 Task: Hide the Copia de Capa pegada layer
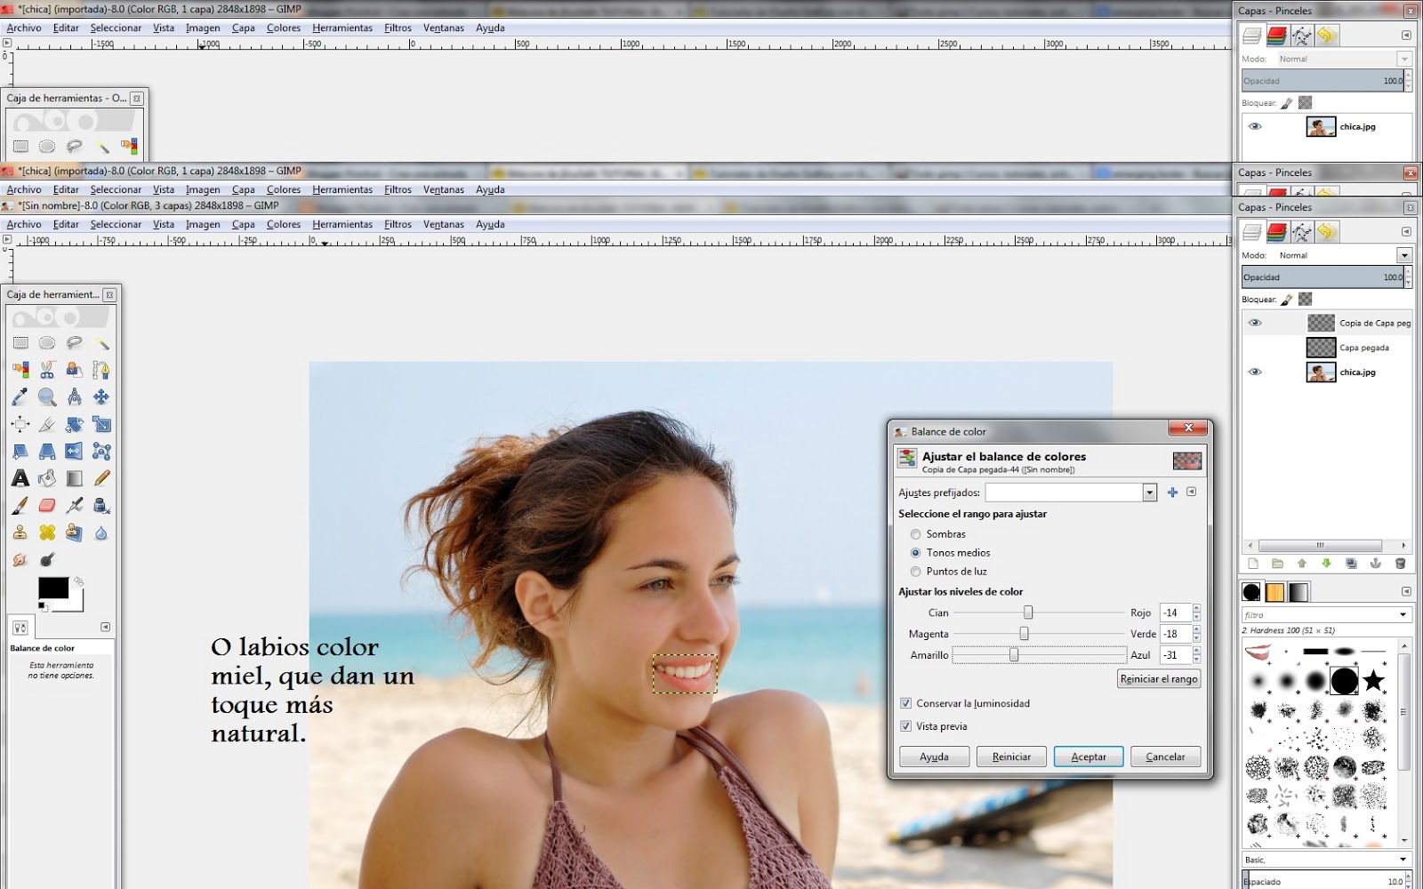pos(1255,323)
